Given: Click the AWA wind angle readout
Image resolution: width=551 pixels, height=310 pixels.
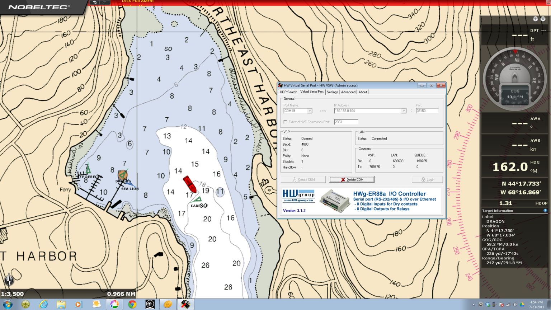Looking at the screenshot, I should pos(515,123).
